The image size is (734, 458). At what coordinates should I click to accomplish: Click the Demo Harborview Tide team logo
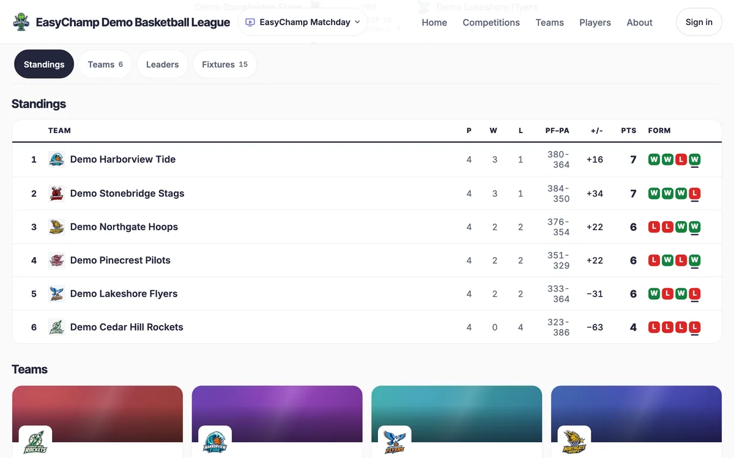tap(56, 159)
